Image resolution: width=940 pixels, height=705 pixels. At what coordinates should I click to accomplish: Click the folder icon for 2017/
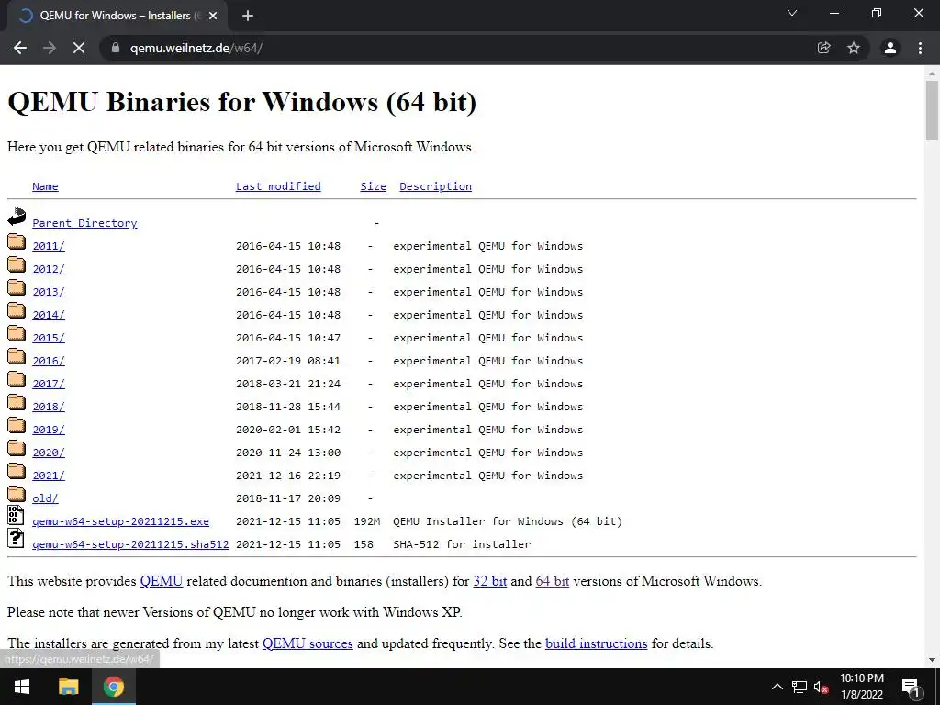pos(17,379)
